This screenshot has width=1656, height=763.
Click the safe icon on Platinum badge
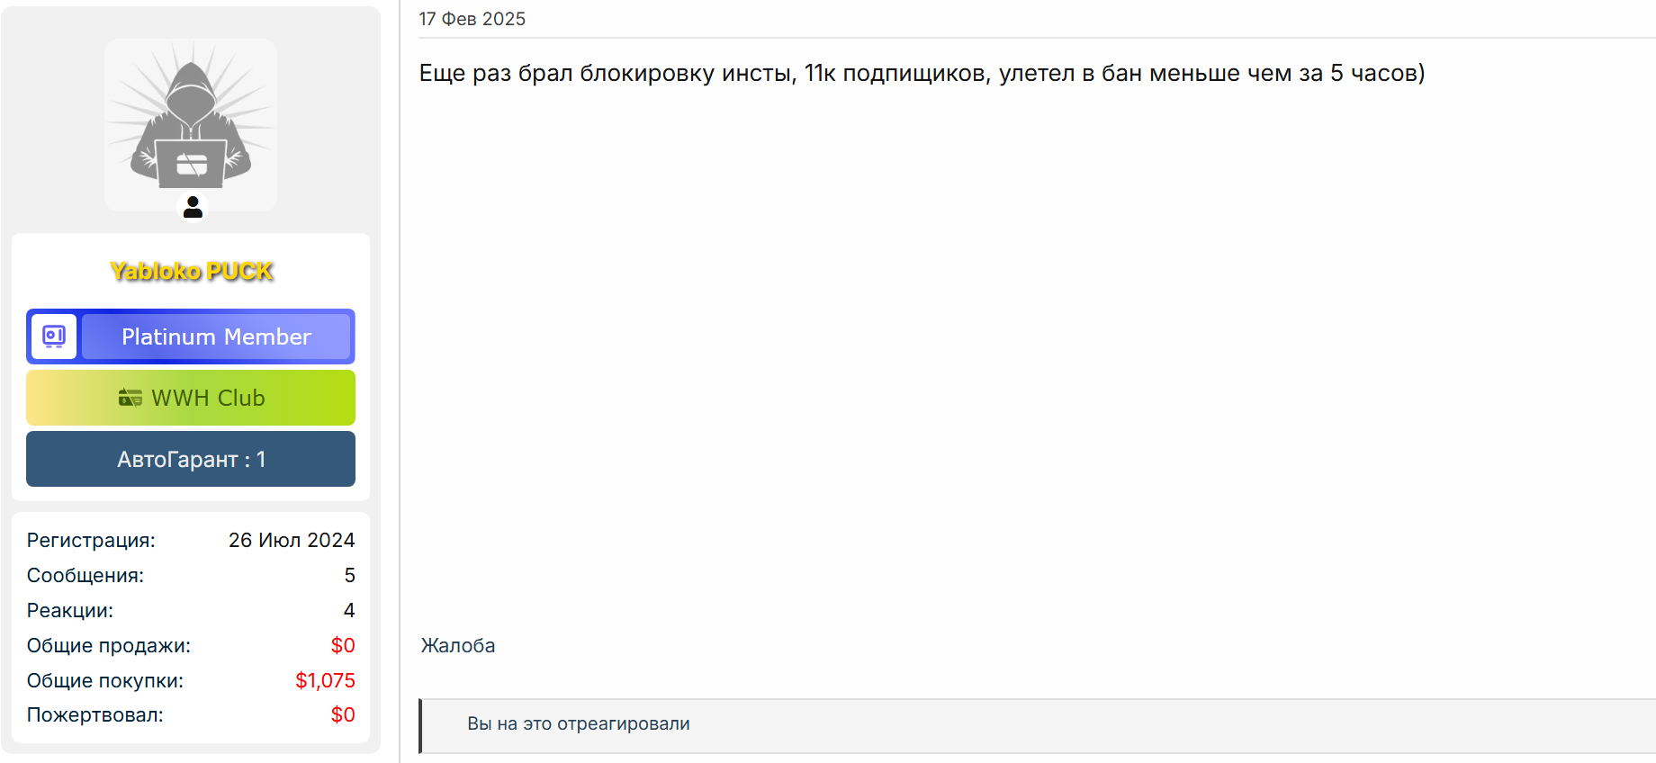tap(54, 337)
